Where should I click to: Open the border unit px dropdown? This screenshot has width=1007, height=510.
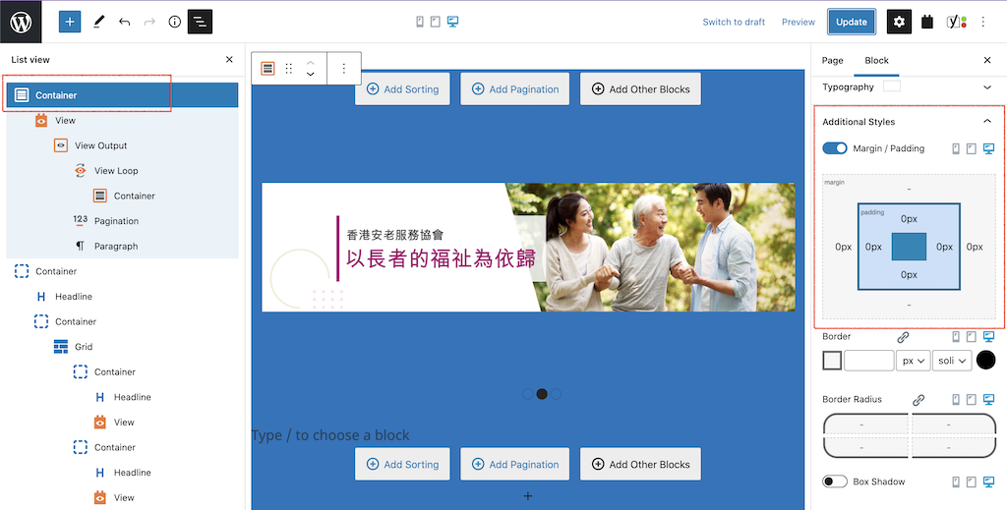click(x=914, y=362)
